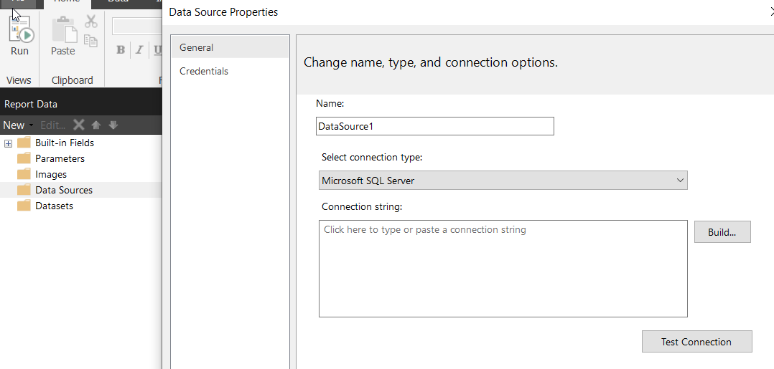774x369 pixels.
Task: Click the Report Data panel title
Action: coord(31,105)
